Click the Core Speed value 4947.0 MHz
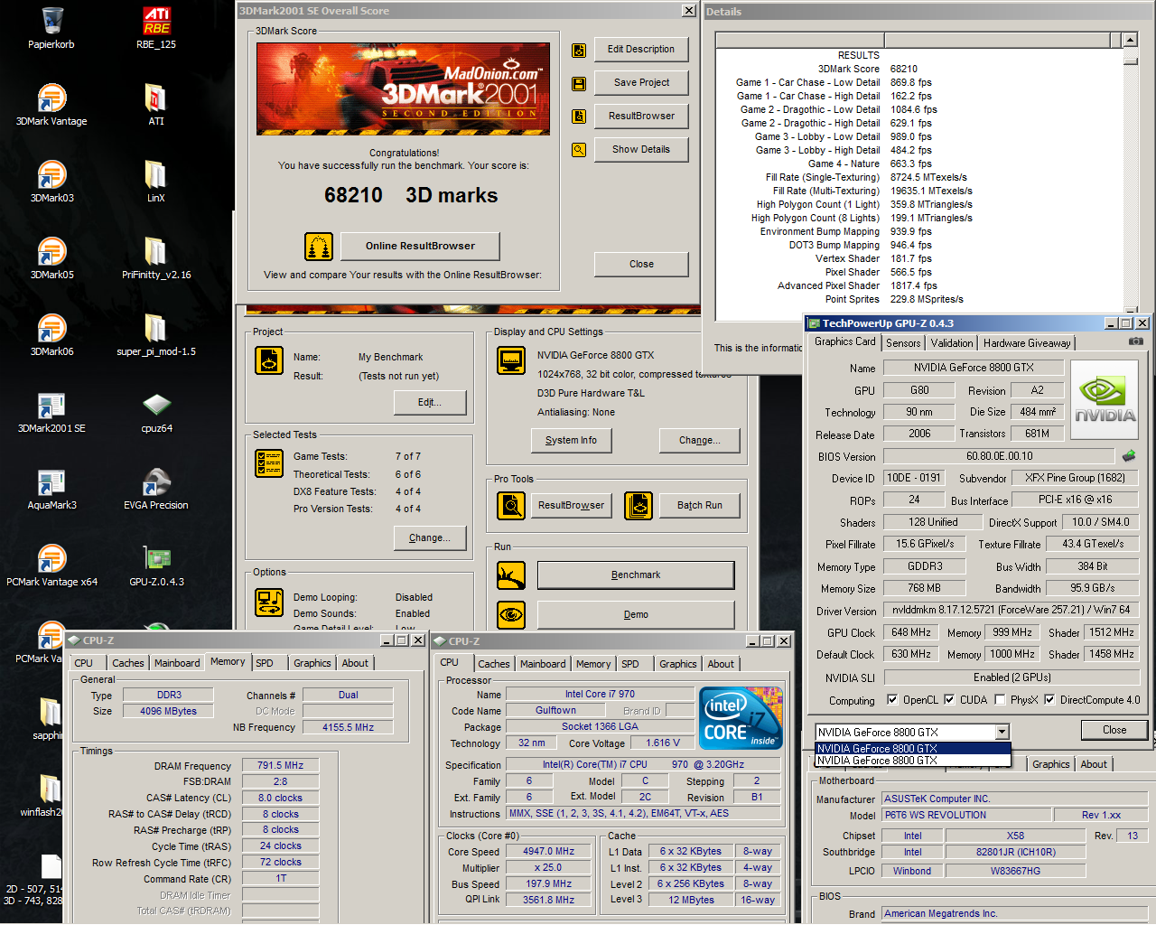This screenshot has height=925, width=1156. [x=548, y=851]
